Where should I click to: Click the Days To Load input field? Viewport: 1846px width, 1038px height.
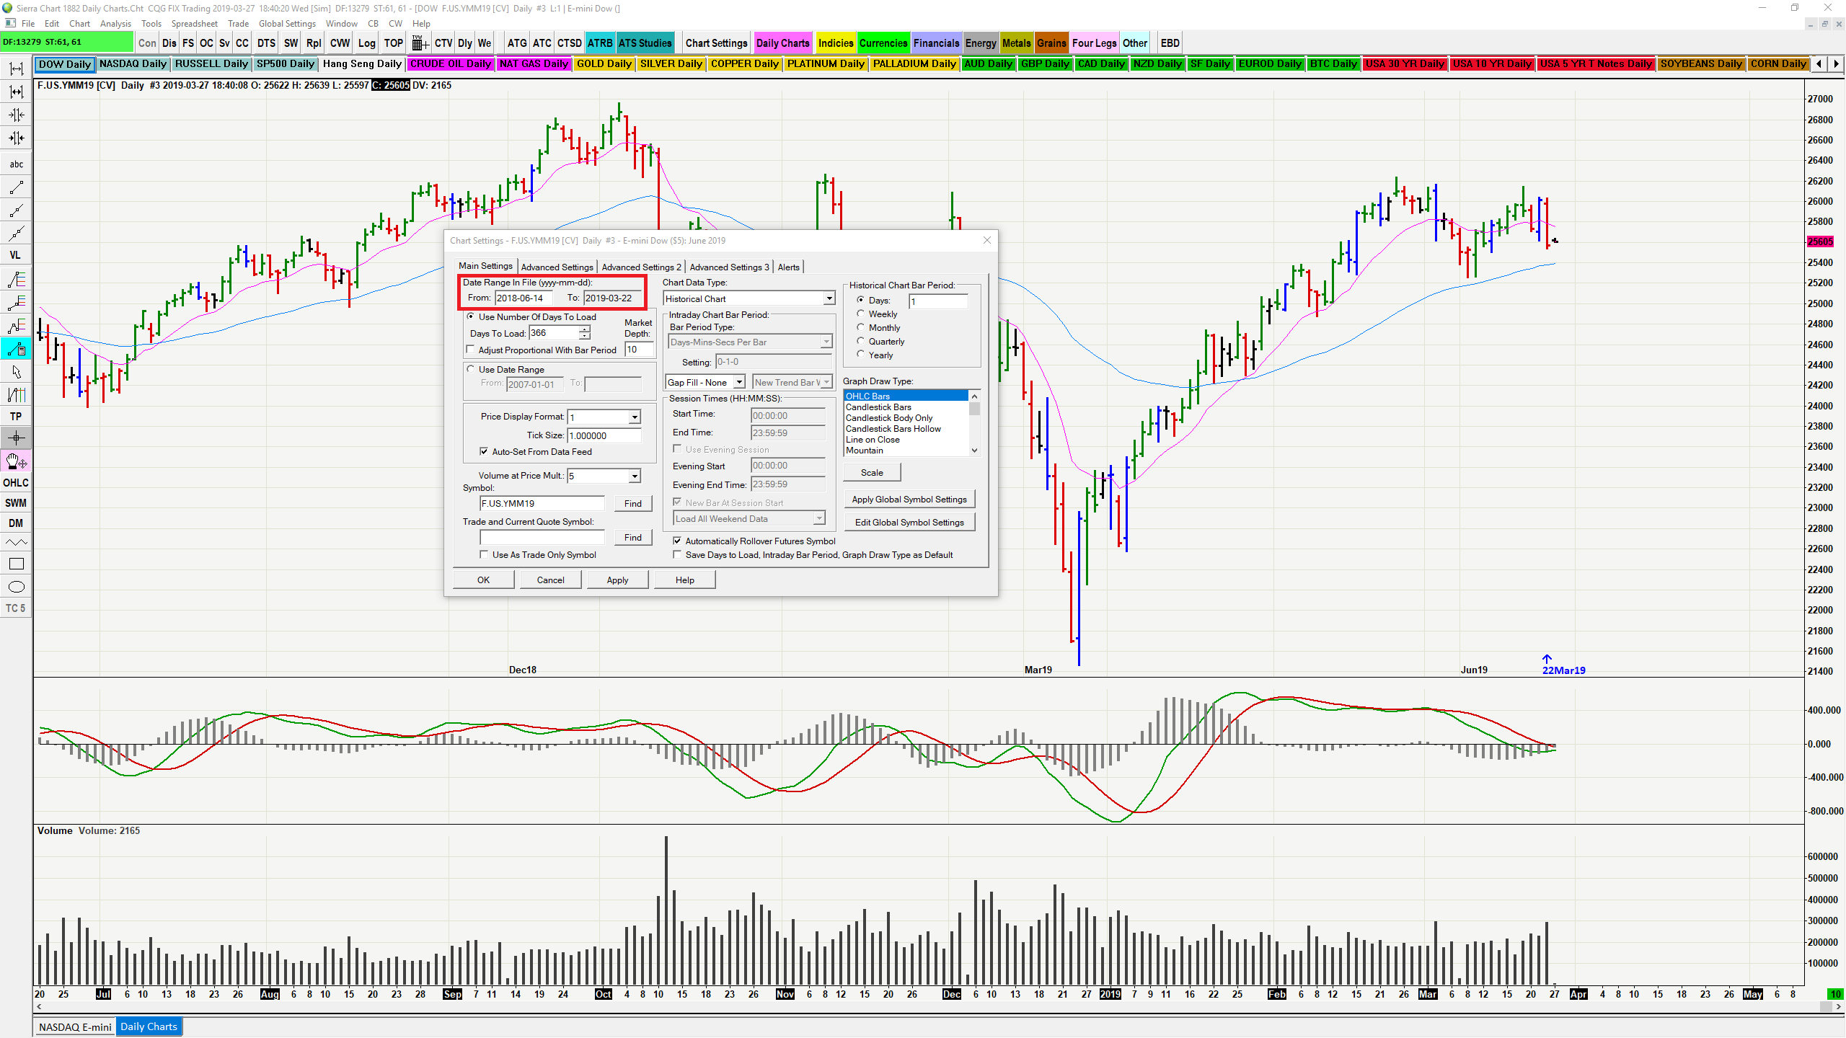(x=553, y=333)
